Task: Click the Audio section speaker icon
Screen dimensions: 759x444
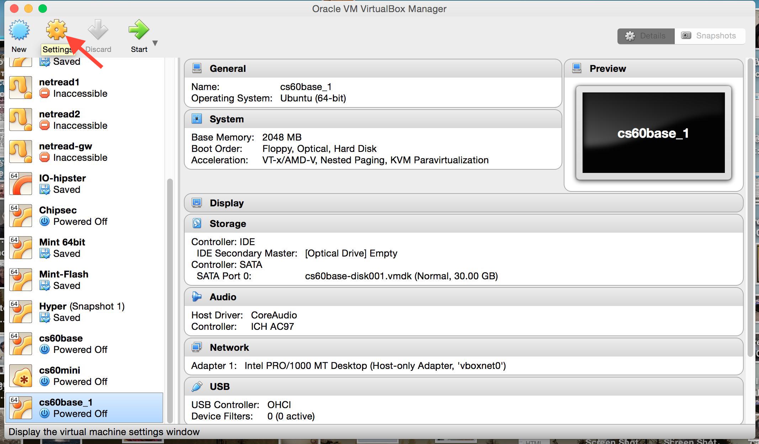Action: 197,297
